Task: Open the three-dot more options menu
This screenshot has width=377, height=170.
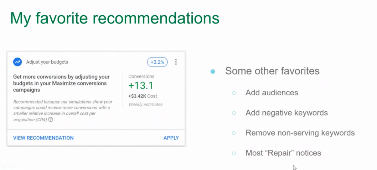Action: pos(176,62)
